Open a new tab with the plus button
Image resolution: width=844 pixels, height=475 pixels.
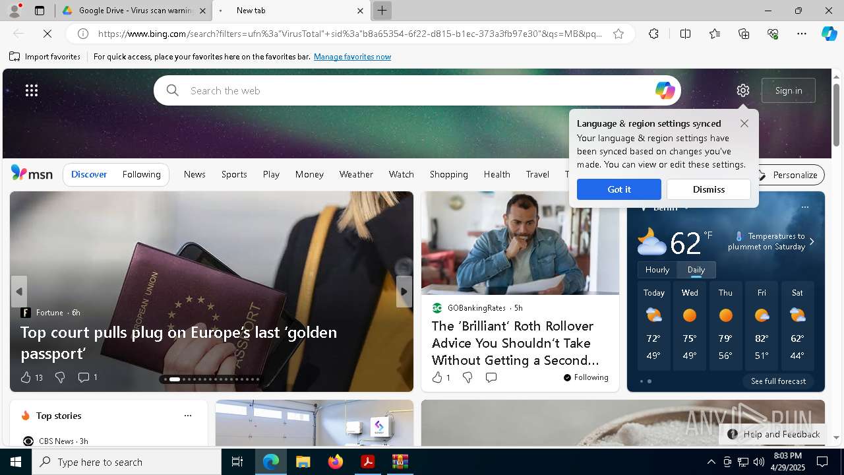[382, 11]
